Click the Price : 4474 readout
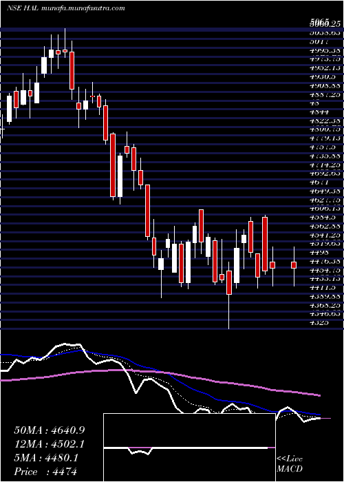The image size is (344, 482). tap(45, 472)
